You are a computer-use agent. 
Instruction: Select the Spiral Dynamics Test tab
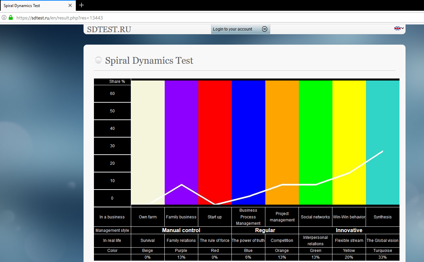(x=34, y=6)
